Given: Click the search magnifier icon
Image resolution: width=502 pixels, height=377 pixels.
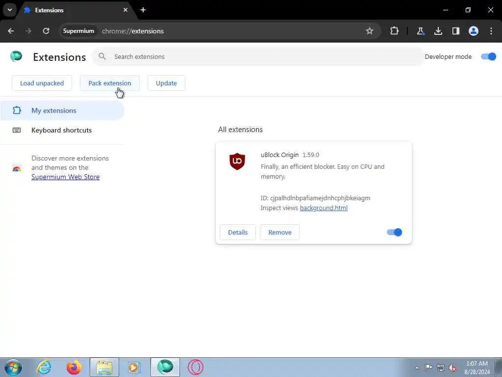Looking at the screenshot, I should pyautogui.click(x=102, y=56).
